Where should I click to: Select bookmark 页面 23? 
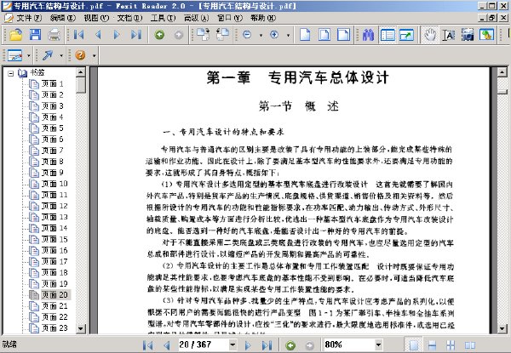coord(55,328)
